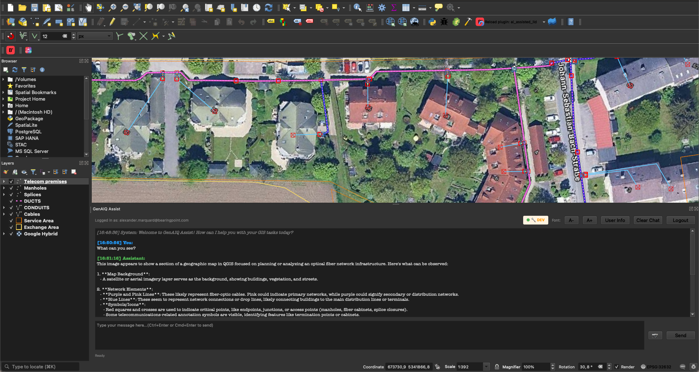Open the snapping tolerance unit dropdown
This screenshot has height=372, width=699.
[x=95, y=36]
